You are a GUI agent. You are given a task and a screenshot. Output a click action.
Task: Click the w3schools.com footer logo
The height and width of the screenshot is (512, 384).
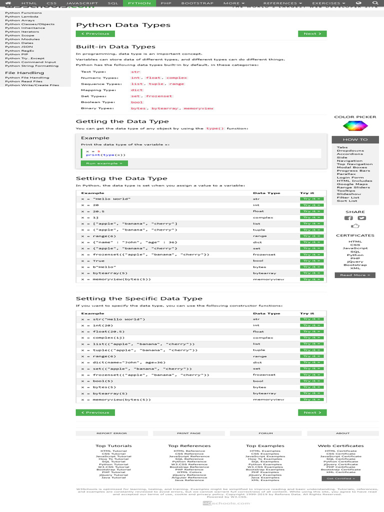tap(226, 503)
